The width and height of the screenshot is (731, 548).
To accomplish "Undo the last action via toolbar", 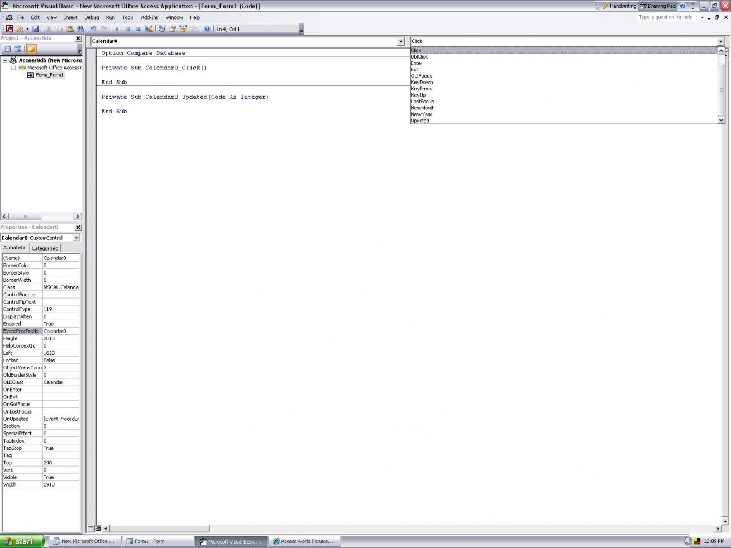I will (93, 29).
